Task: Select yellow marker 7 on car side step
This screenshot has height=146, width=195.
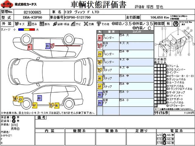Action: pos(35,106)
